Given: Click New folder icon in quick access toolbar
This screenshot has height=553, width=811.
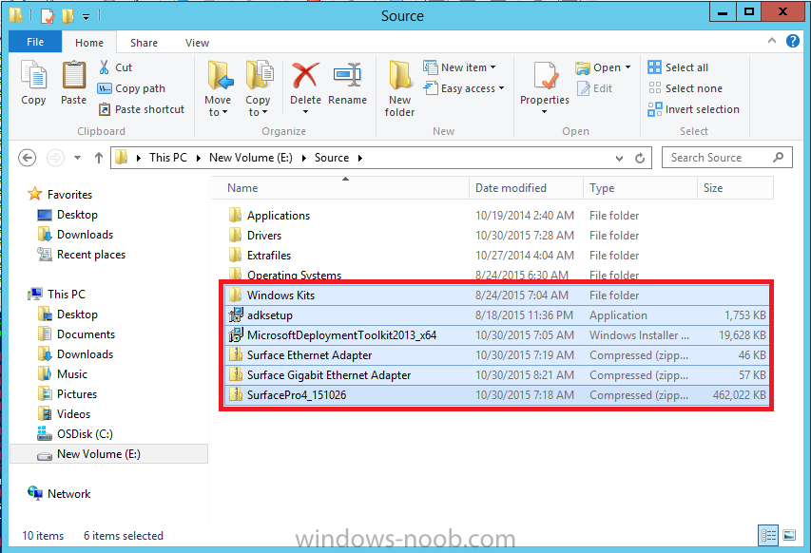Looking at the screenshot, I should (x=68, y=16).
